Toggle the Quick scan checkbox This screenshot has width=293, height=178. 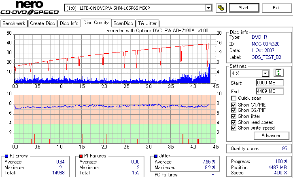[234, 98]
